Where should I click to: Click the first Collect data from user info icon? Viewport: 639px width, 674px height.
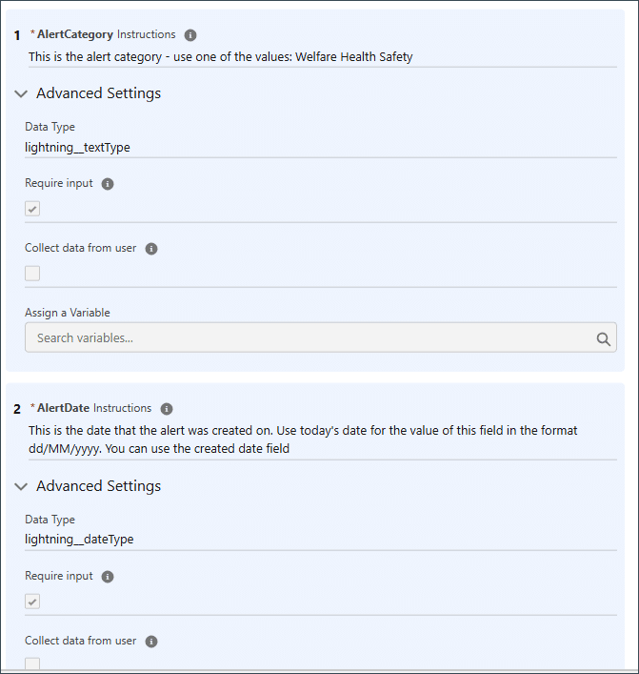tap(151, 249)
